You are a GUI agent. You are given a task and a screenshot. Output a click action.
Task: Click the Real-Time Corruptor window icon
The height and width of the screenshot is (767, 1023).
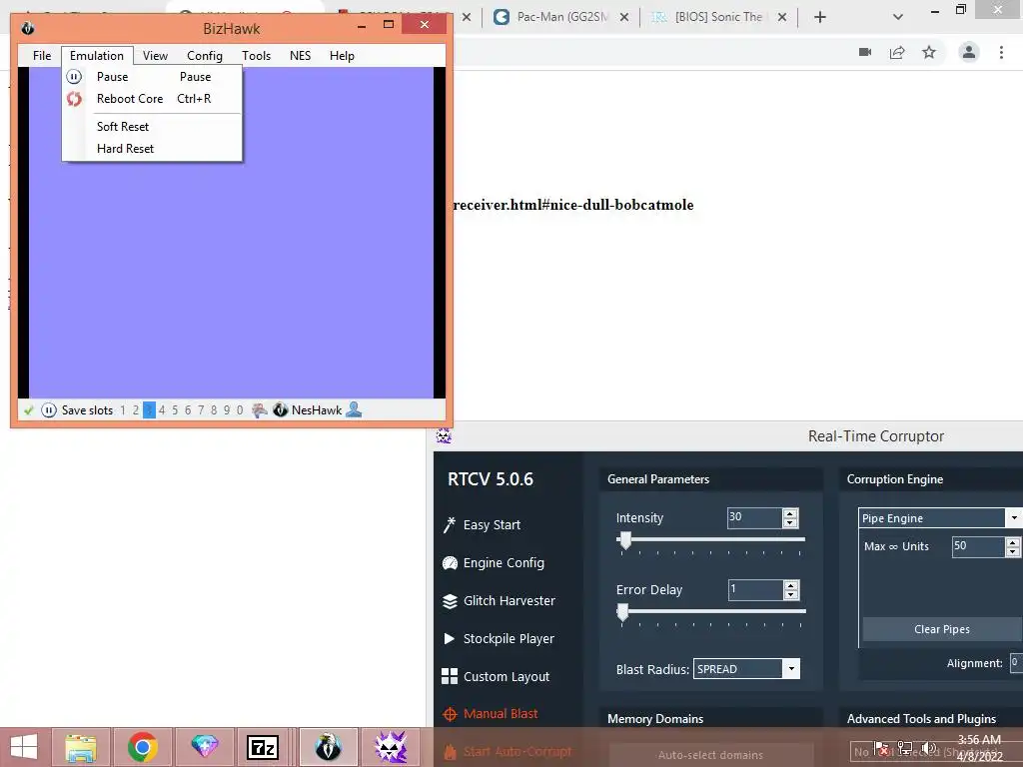tap(444, 436)
